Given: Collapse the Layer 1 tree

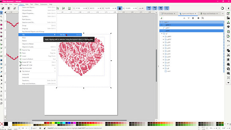Looking at the screenshot, I should [160, 22].
